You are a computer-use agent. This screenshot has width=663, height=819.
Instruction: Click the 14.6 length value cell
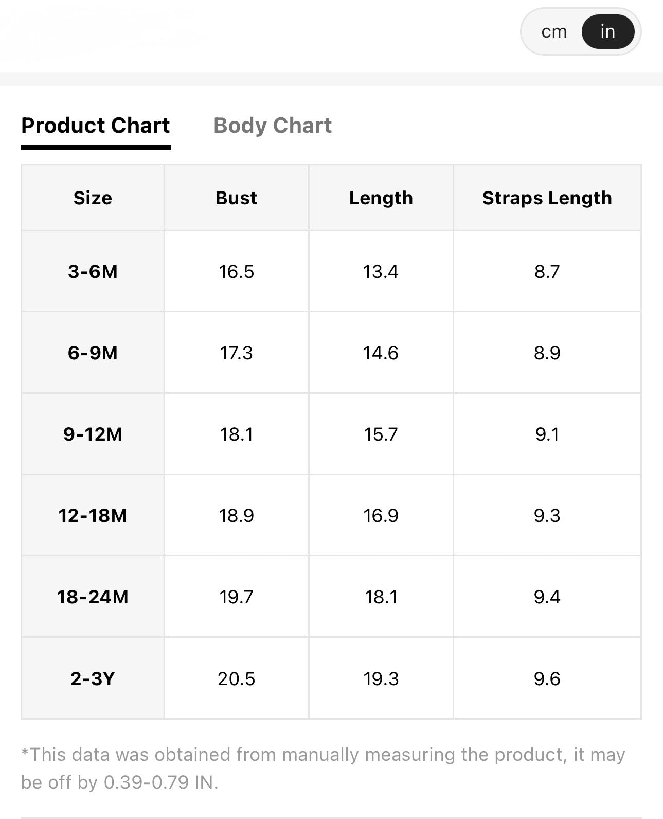[x=381, y=353]
